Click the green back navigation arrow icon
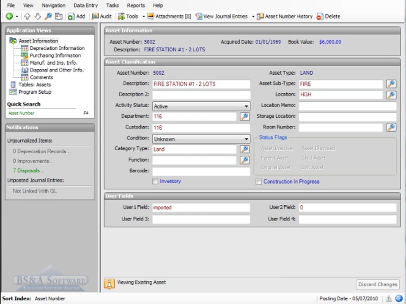The width and height of the screenshot is (406, 304). [9, 16]
